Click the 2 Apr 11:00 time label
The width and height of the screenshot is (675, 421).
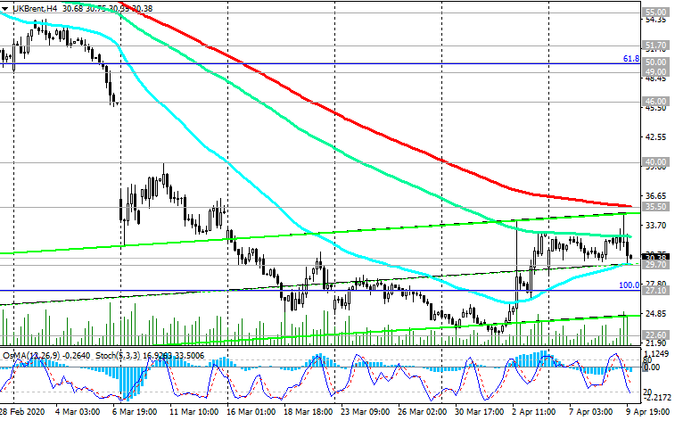(x=535, y=411)
